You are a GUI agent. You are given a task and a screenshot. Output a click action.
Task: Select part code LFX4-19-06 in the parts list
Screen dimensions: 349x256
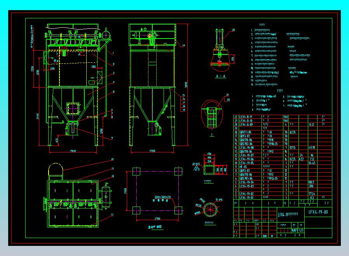click(247, 159)
